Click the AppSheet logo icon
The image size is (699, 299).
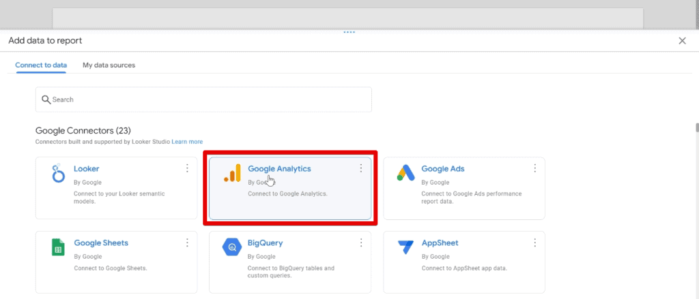pyautogui.click(x=405, y=247)
